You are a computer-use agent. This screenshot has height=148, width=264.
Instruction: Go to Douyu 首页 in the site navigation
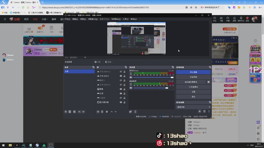pos(26,19)
